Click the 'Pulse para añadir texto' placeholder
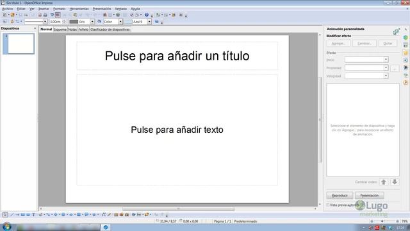Viewport: 410px width, 231px height. tap(177, 130)
